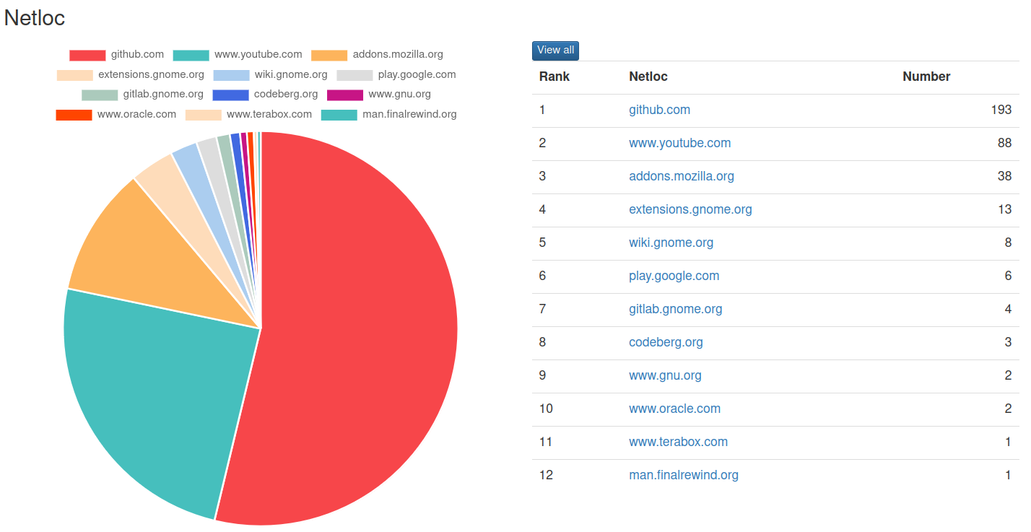
Task: Toggle the teal www.youtube.com legend swatch
Action: 191,55
